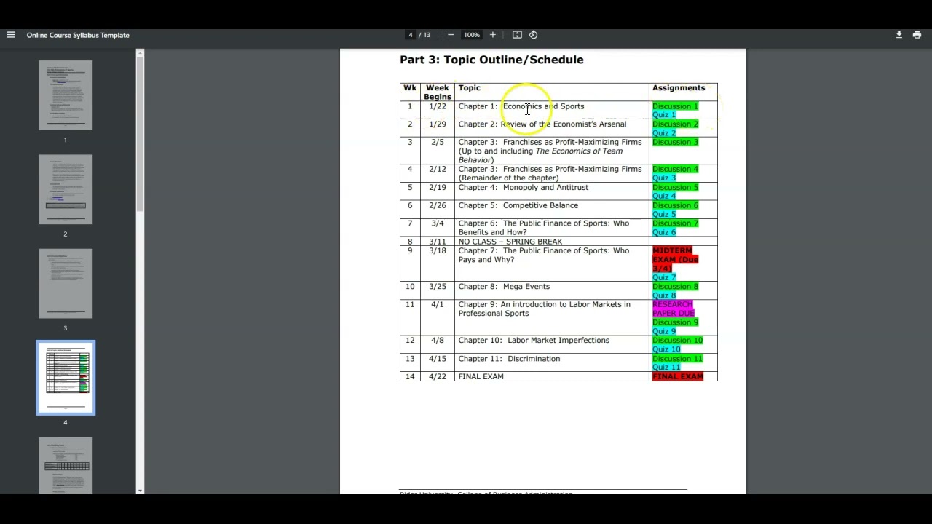Print the document
The height and width of the screenshot is (524, 932).
click(x=917, y=35)
